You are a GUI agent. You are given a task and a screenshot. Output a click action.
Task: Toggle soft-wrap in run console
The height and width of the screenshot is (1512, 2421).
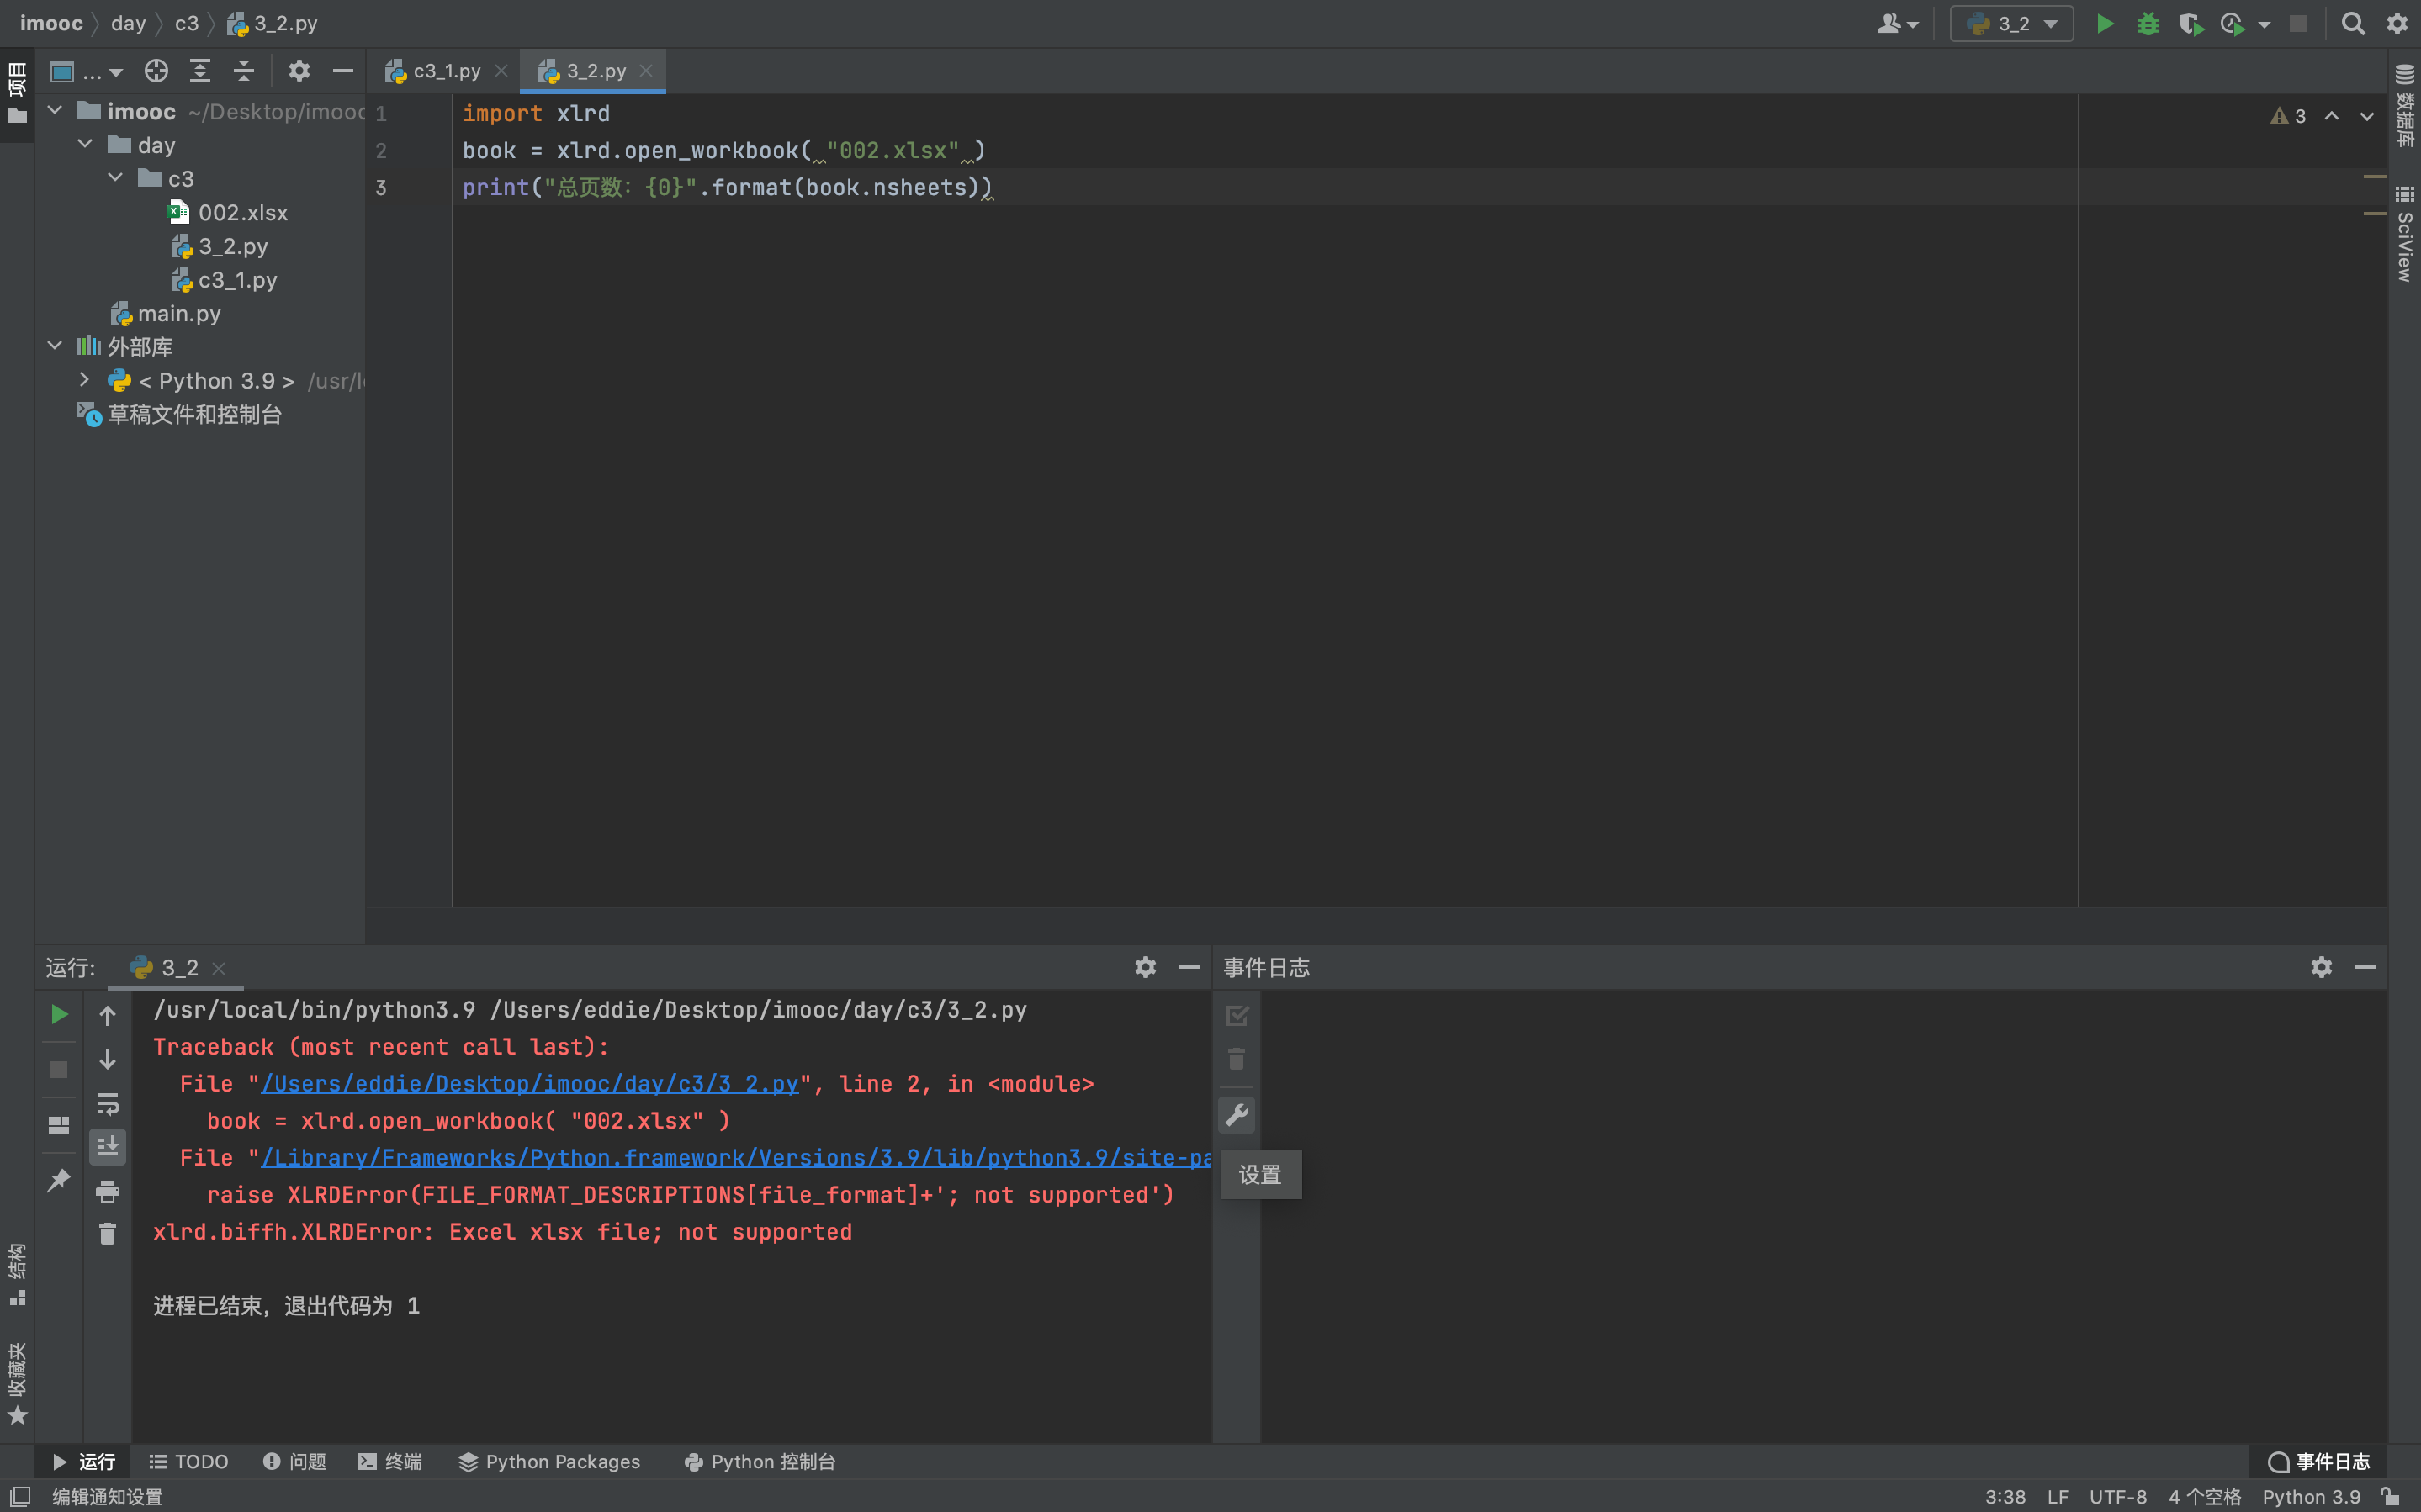107,1103
